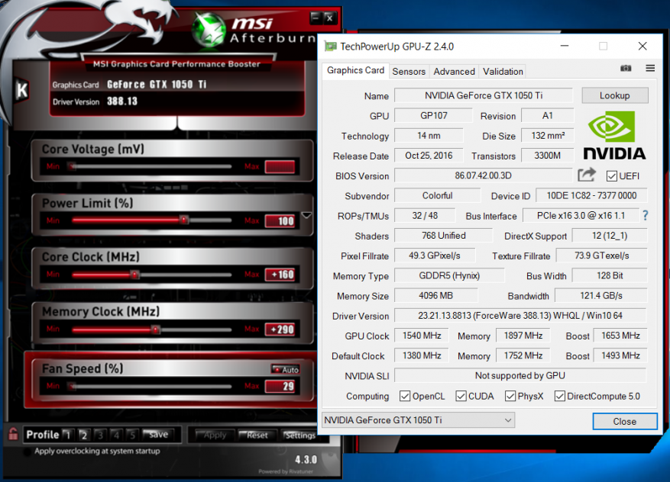Click the Kombustor K button in Afterburner
670x482 pixels.
21,89
